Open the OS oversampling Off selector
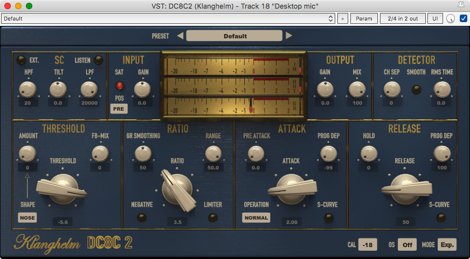The width and height of the screenshot is (470, 259). (407, 244)
